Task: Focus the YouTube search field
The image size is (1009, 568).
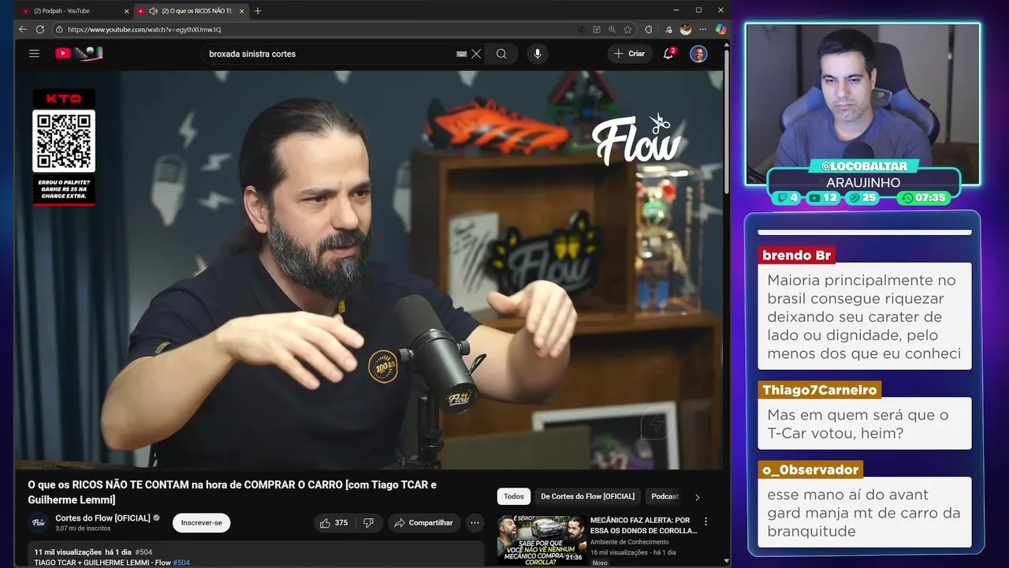Action: 327,54
